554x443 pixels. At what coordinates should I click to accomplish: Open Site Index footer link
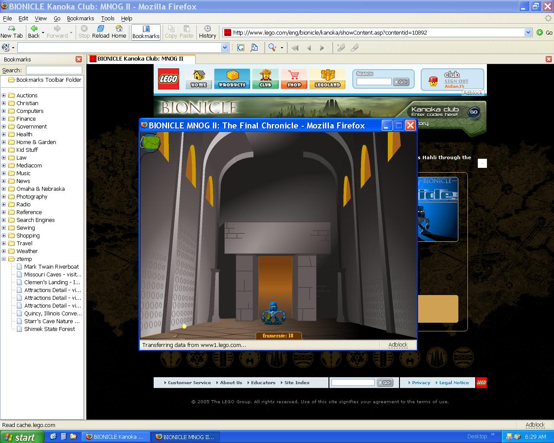(296, 383)
